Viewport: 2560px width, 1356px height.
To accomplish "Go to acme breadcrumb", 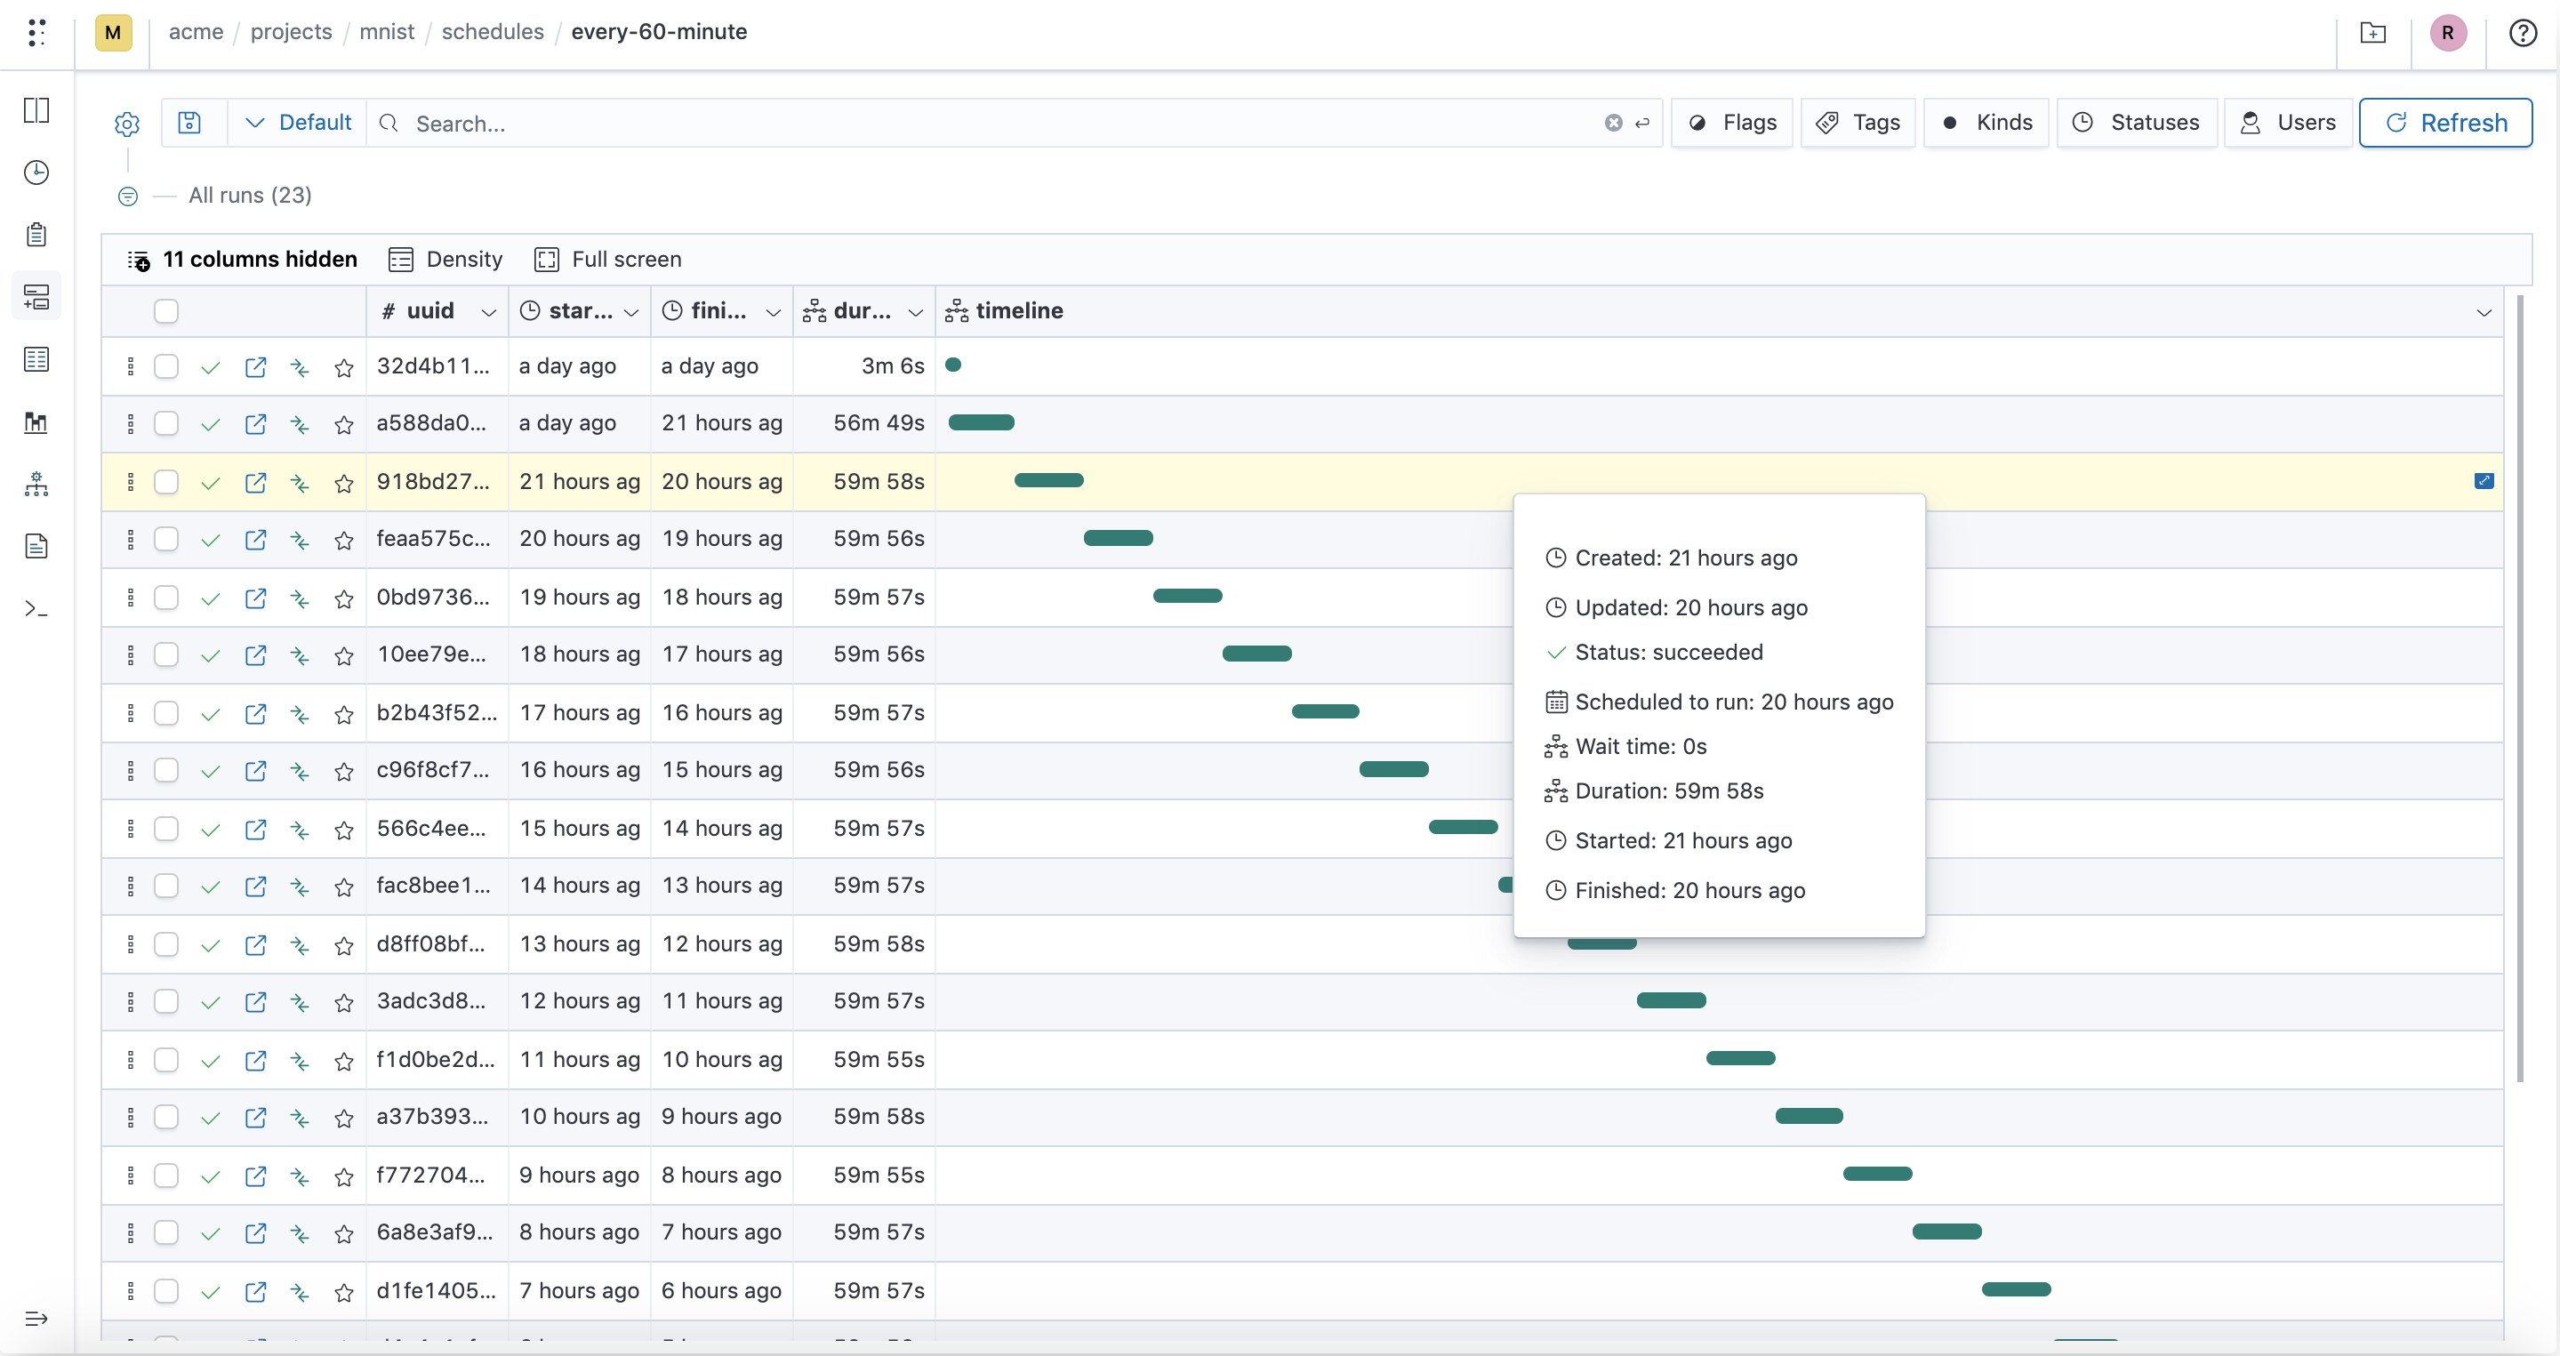I will [x=196, y=32].
